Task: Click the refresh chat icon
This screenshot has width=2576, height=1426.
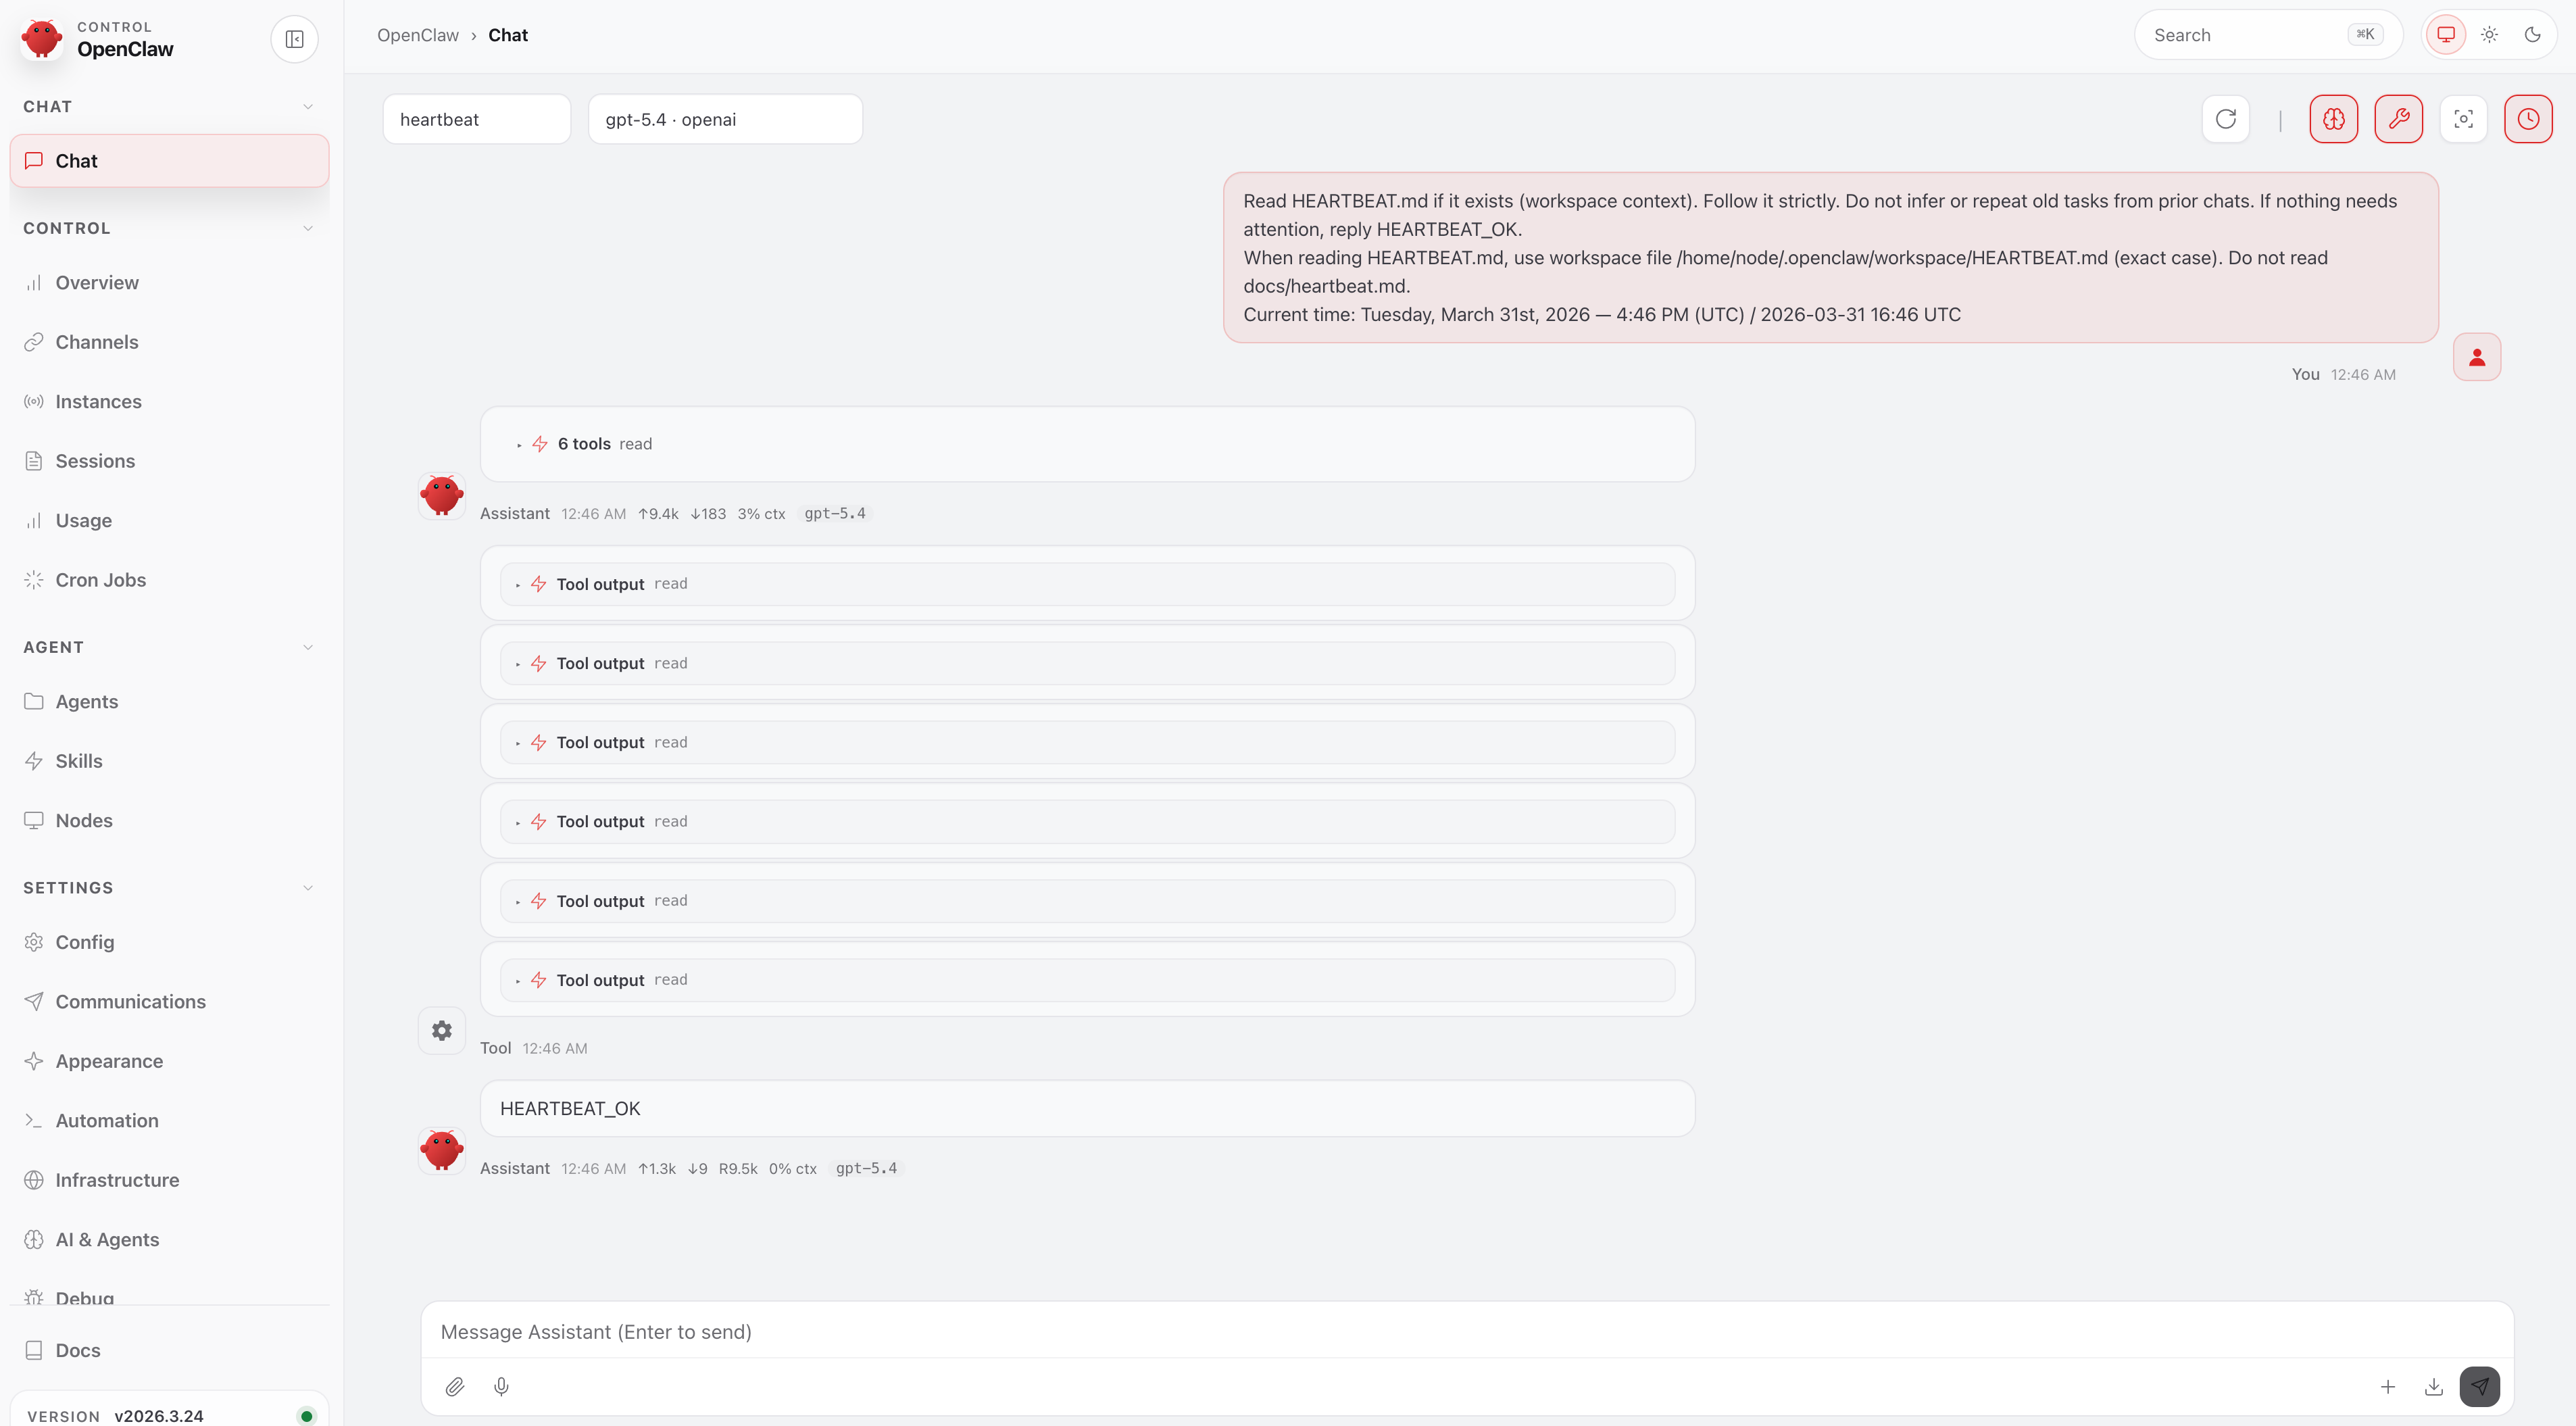Action: (2225, 119)
